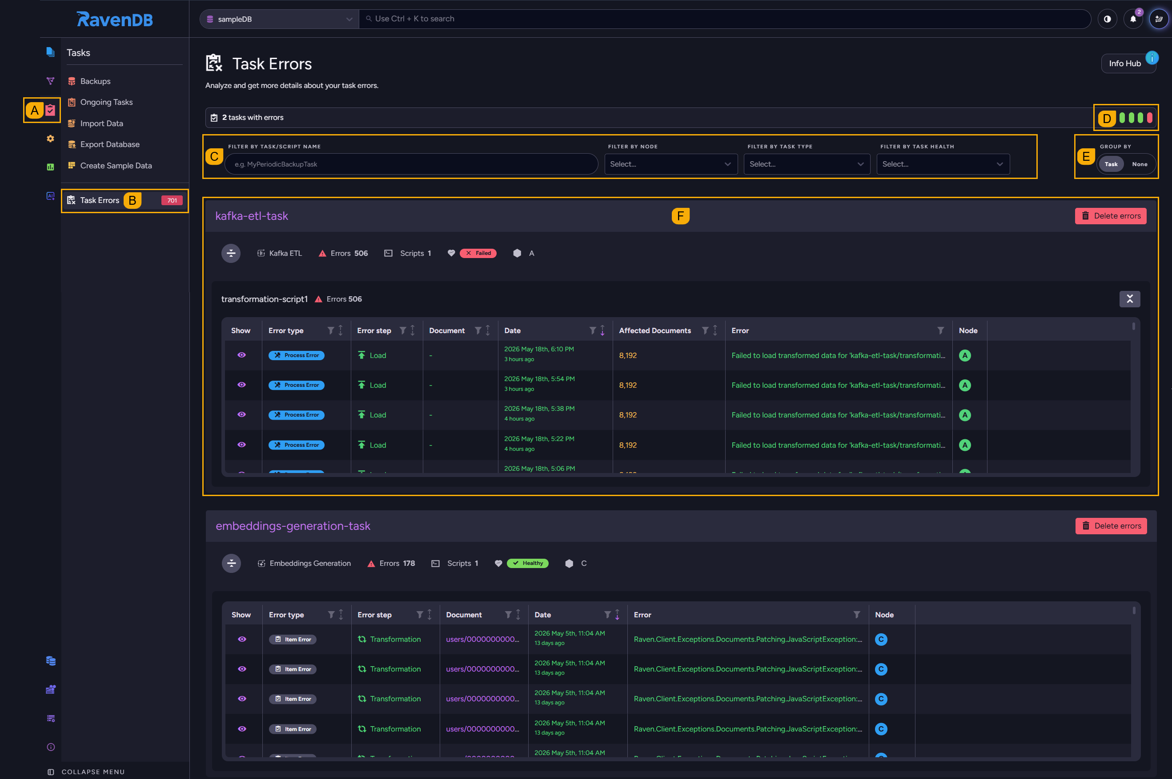The image size is (1172, 779).
Task: Show error details for 5:22 PM row
Action: click(x=242, y=445)
